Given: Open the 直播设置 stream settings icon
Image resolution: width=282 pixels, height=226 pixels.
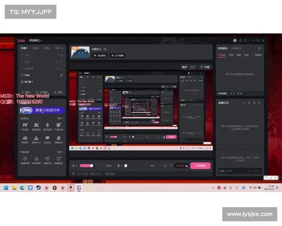Looking at the screenshot, I should coord(25,159).
